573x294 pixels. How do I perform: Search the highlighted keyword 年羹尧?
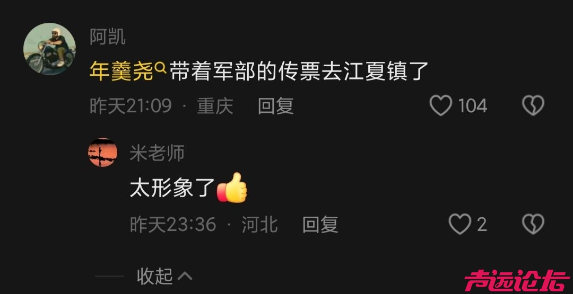pyautogui.click(x=121, y=72)
